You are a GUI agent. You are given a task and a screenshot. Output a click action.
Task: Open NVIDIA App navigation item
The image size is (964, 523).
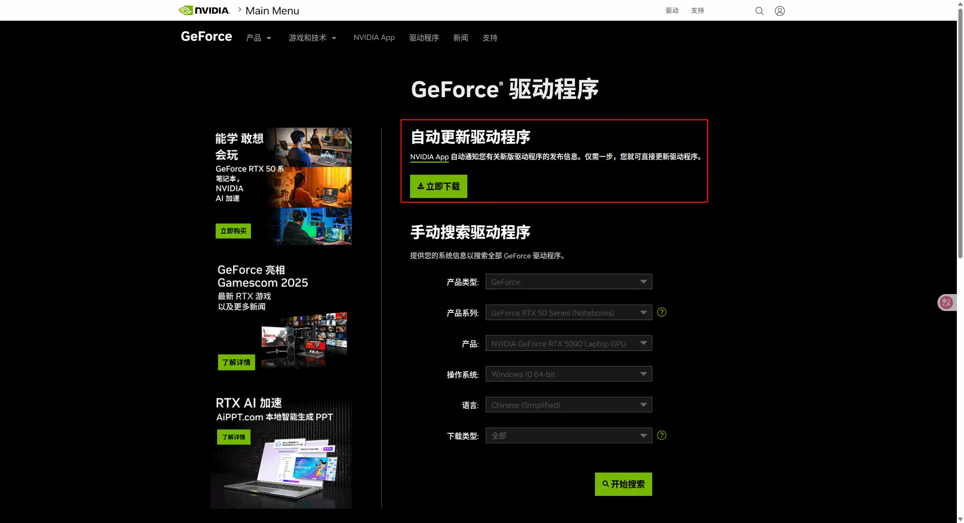point(374,37)
